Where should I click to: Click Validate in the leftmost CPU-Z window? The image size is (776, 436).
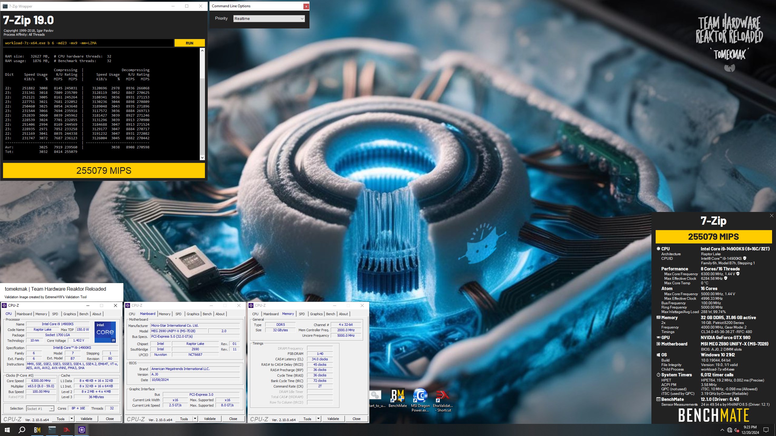86,419
